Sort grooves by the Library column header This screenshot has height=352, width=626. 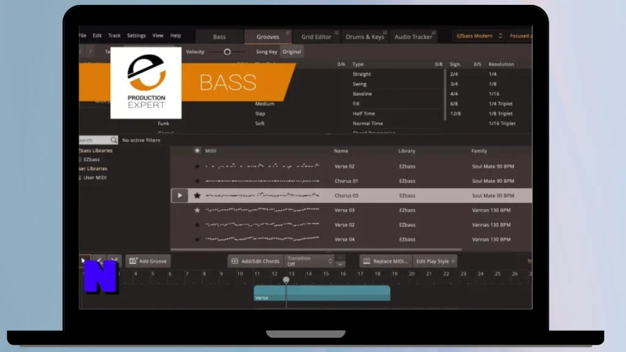[x=407, y=151]
